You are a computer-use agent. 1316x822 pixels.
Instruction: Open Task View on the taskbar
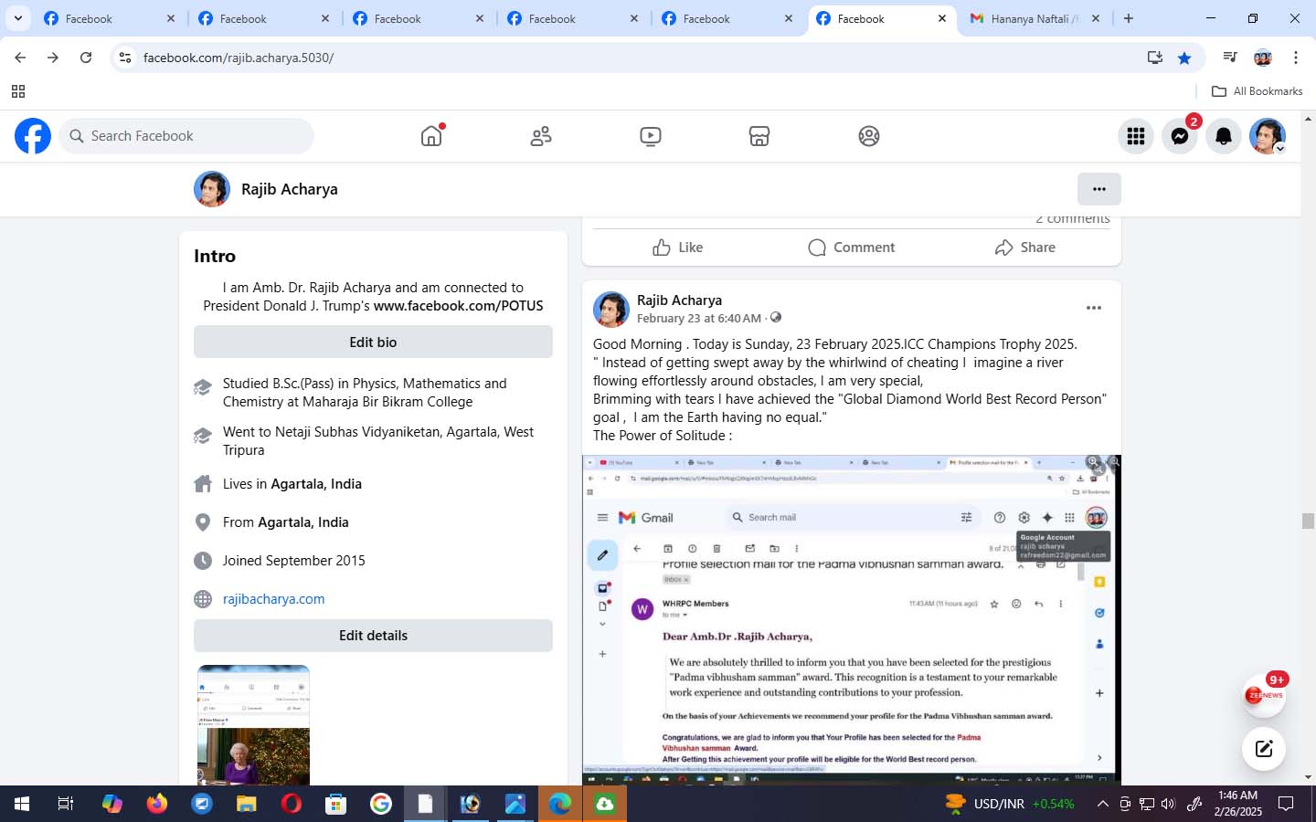tap(66, 804)
